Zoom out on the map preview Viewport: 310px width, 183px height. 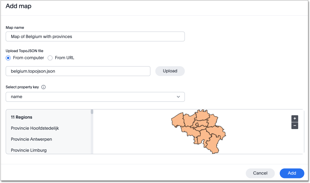294,126
